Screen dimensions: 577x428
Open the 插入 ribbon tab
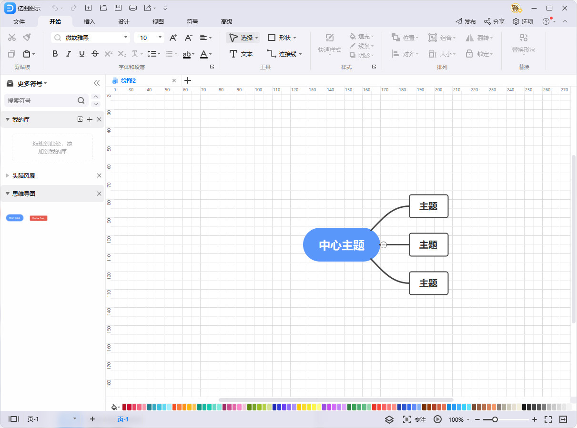(x=89, y=22)
